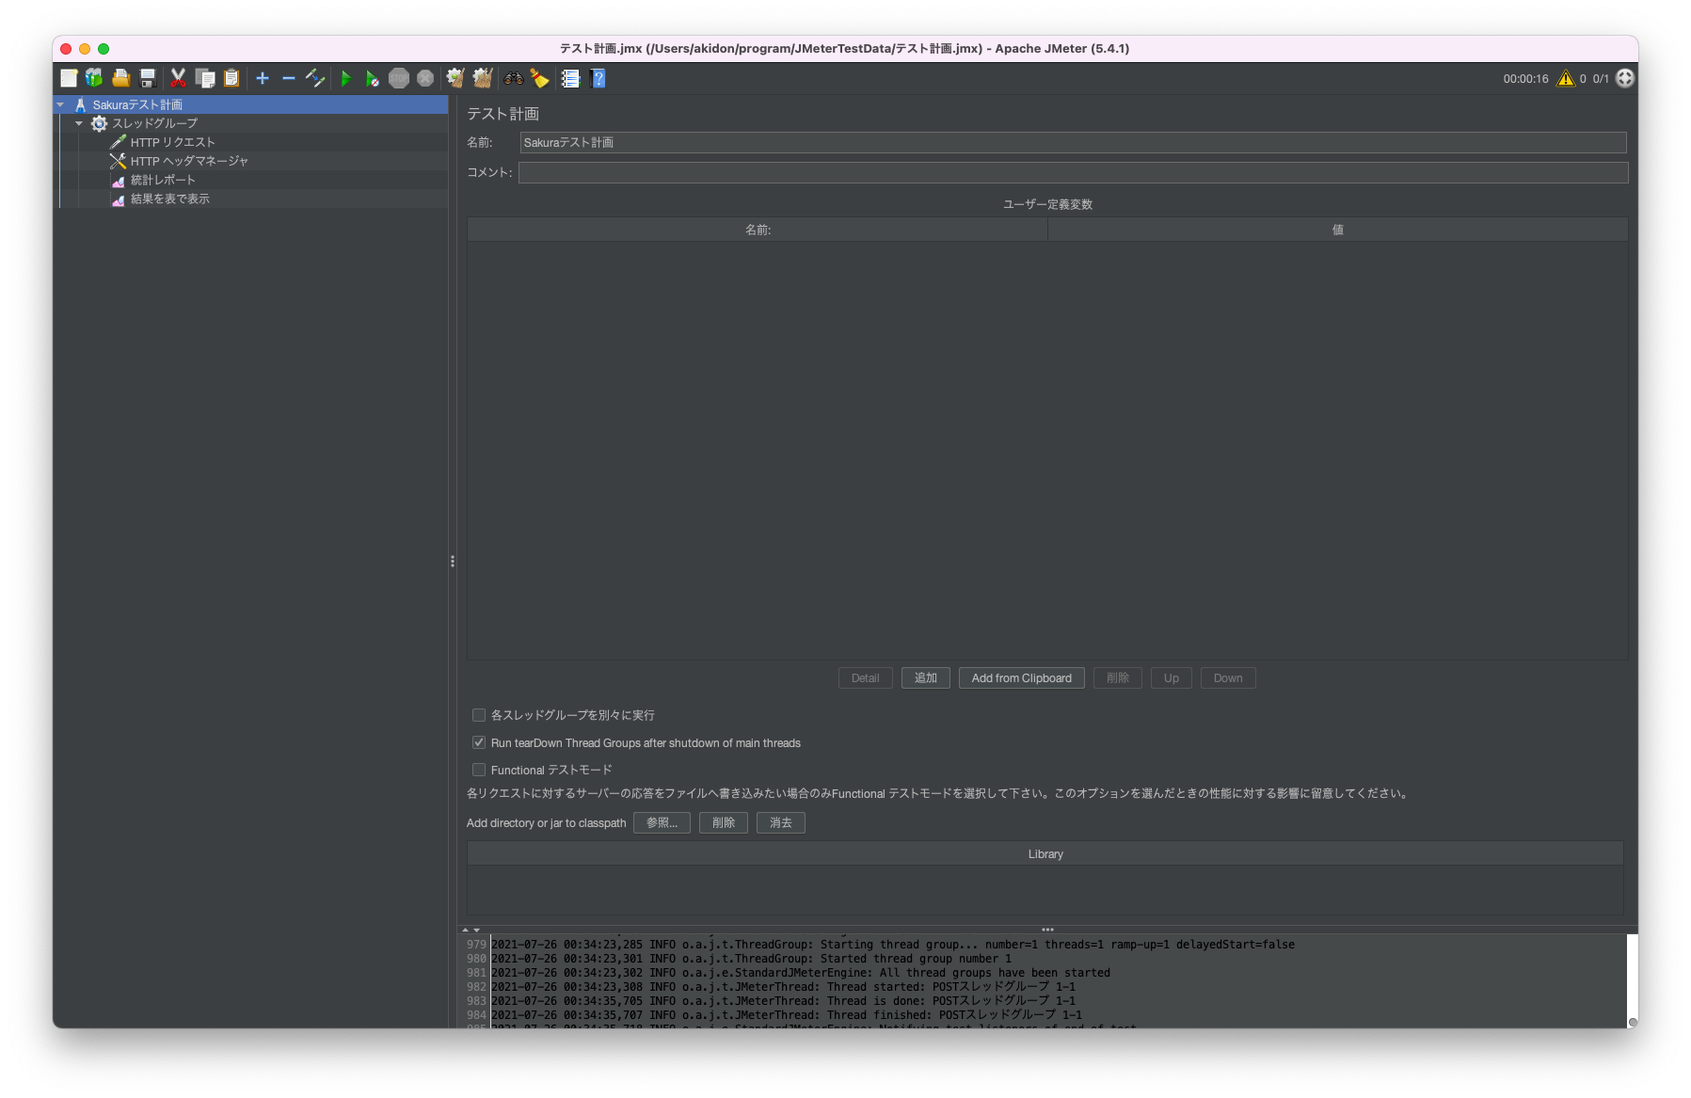
Task: Save the test plan with the floppy icon
Action: click(x=148, y=78)
